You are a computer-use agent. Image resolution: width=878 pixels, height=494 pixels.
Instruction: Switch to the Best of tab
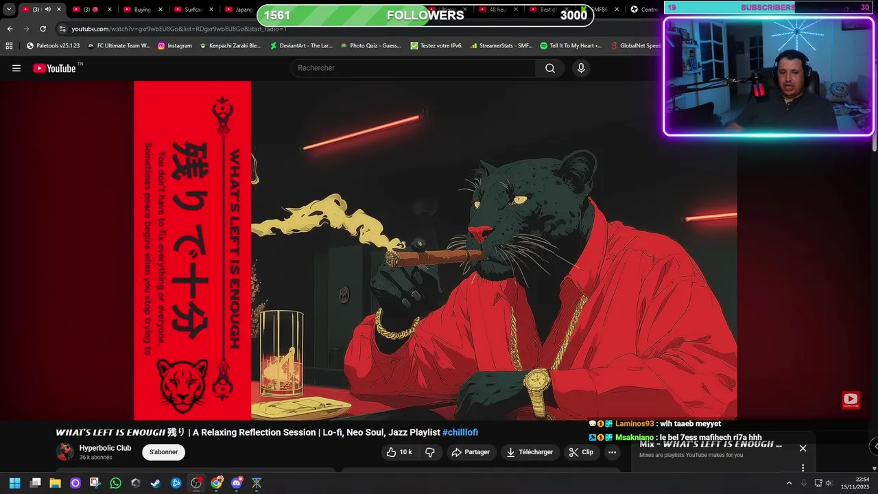point(549,10)
